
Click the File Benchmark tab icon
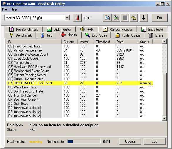tap(11, 29)
